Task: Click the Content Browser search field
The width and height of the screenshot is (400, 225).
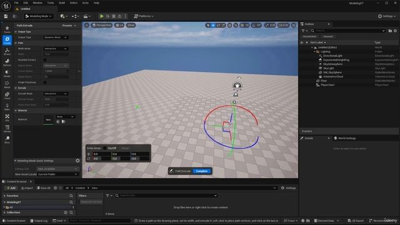Action: (x=167, y=196)
